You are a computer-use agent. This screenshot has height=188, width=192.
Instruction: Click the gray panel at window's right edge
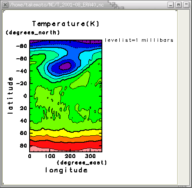(x=183, y=97)
